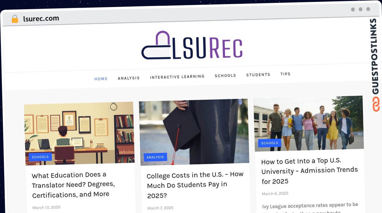Click the orange GuestPostLinks chain icon
Screen dimensions: 382x213
click(376, 104)
